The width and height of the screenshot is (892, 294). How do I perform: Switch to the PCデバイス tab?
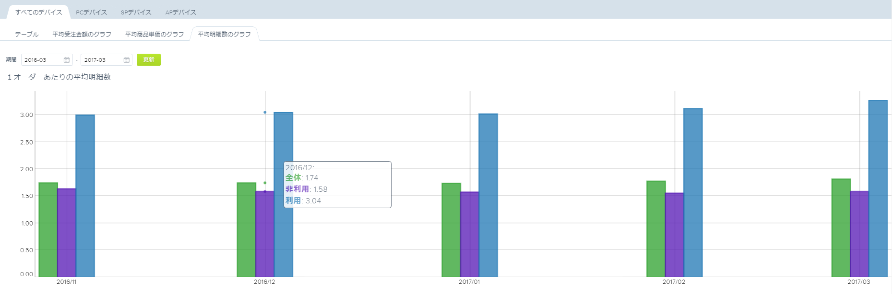(92, 12)
